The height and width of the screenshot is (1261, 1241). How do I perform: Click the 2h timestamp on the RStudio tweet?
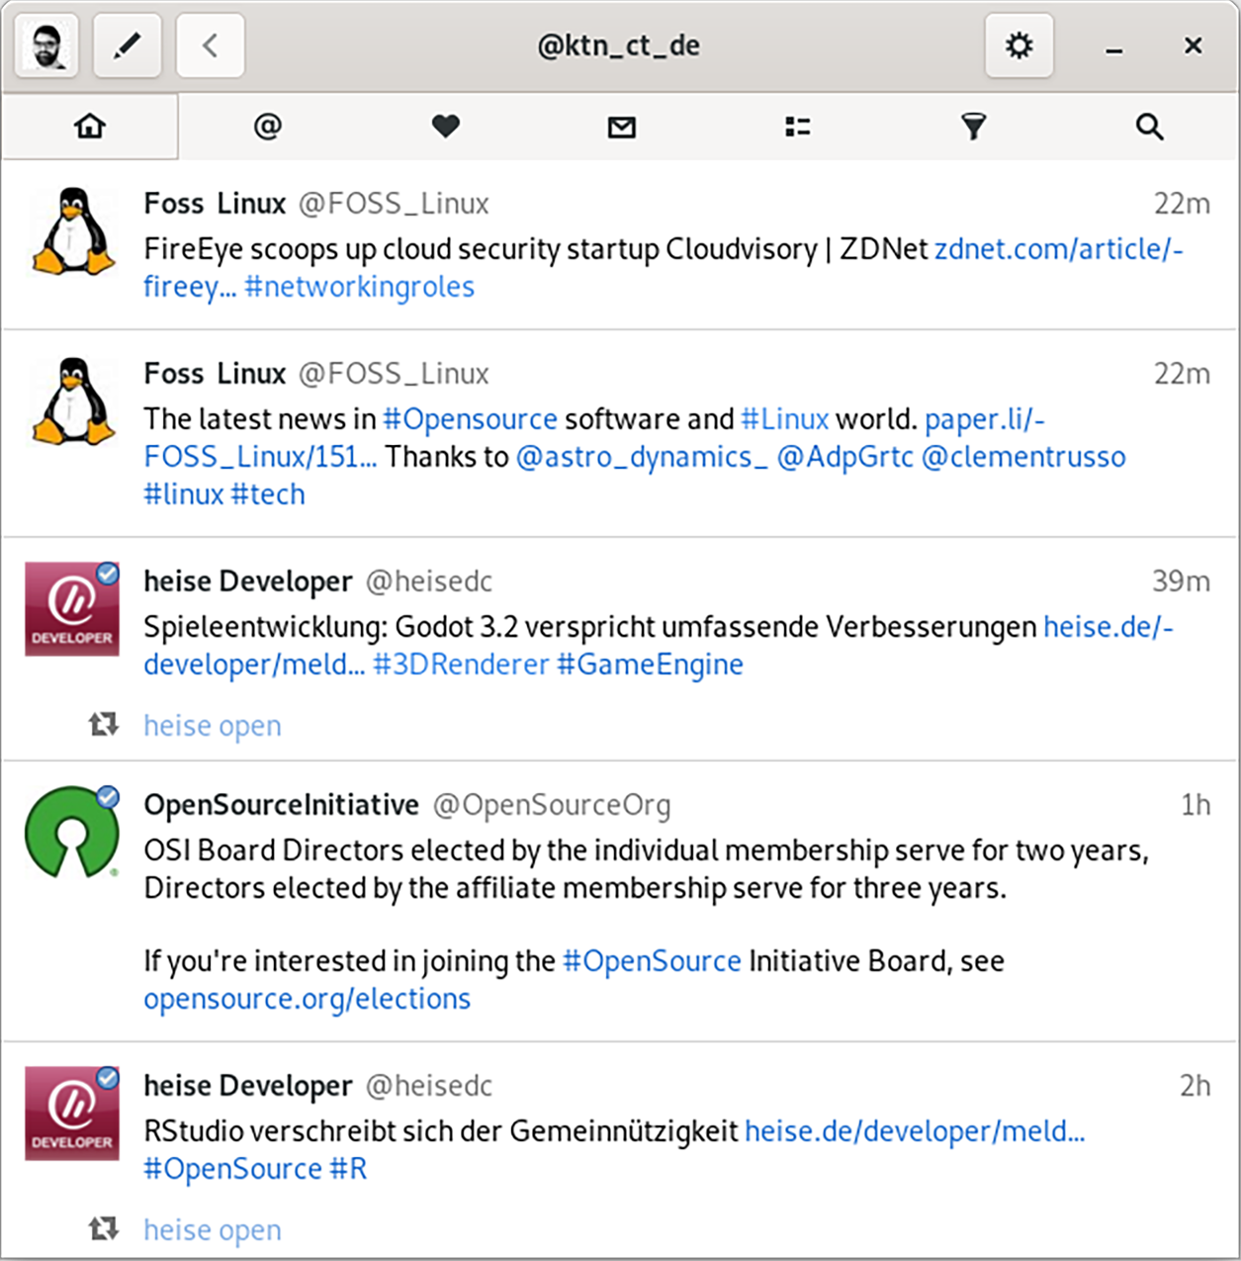pyautogui.click(x=1195, y=1086)
